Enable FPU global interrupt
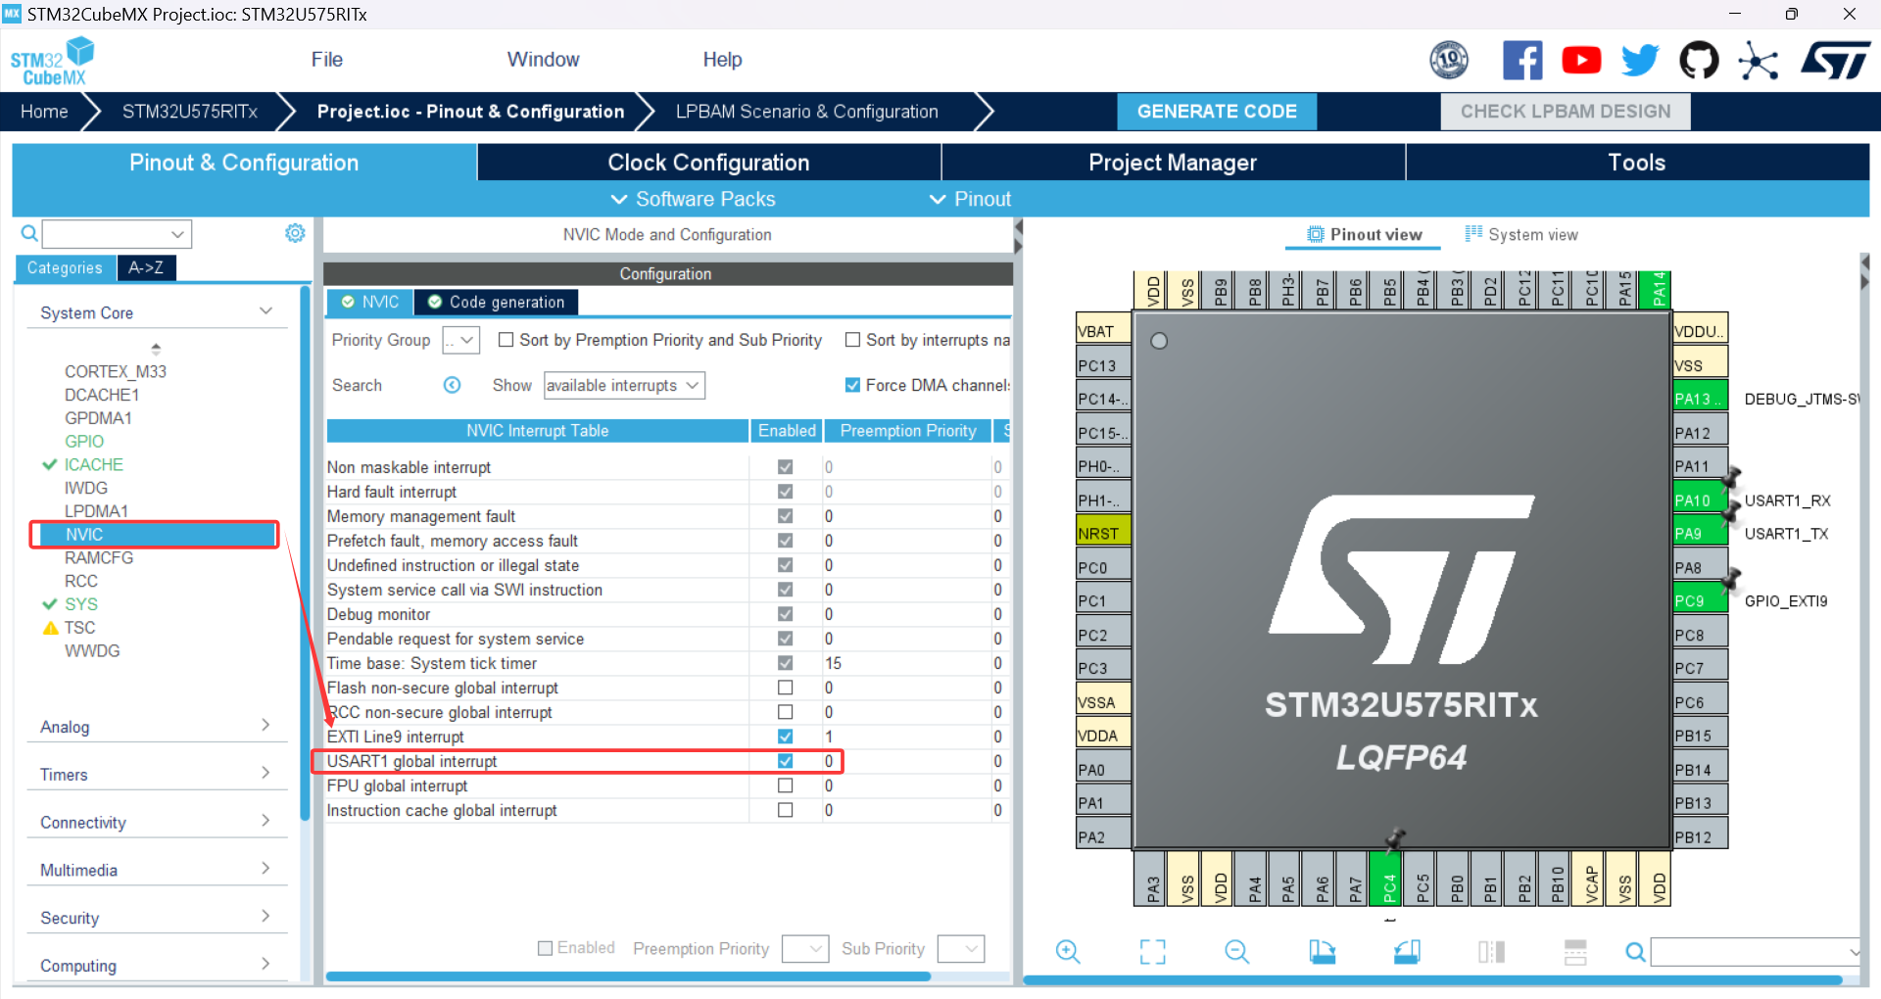 pyautogui.click(x=785, y=785)
